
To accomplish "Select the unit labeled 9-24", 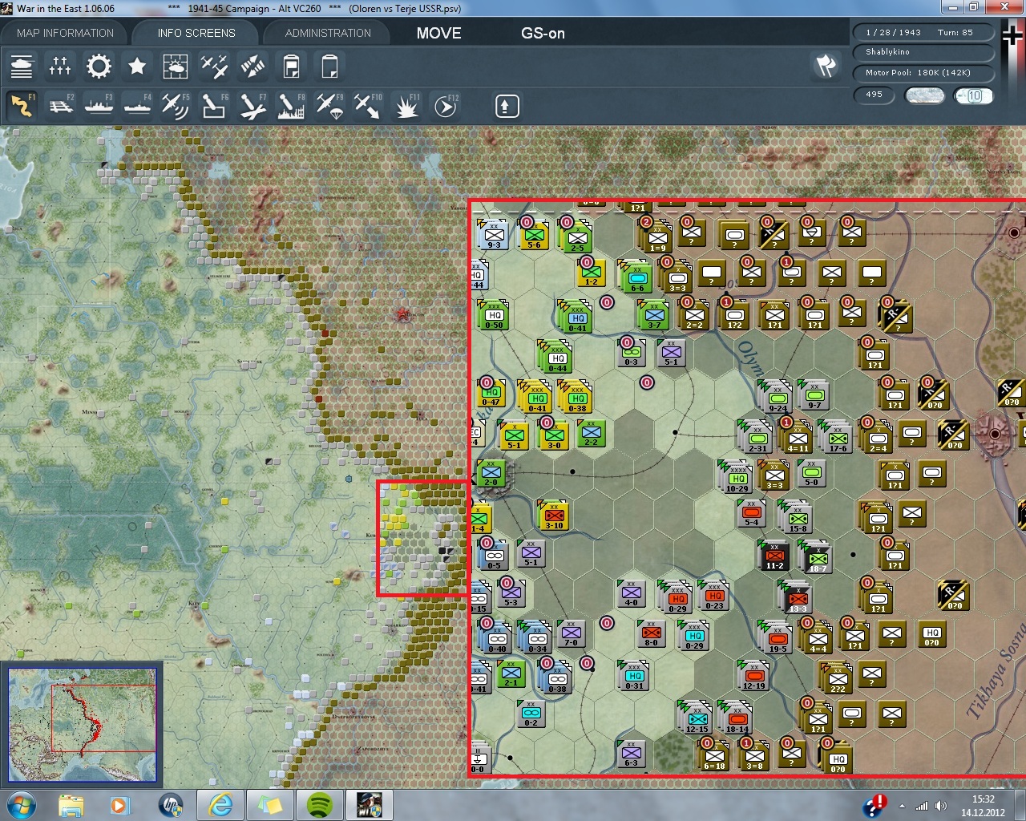I will coord(777,397).
